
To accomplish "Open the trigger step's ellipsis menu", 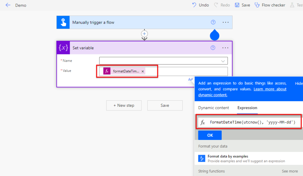I will point(225,22).
